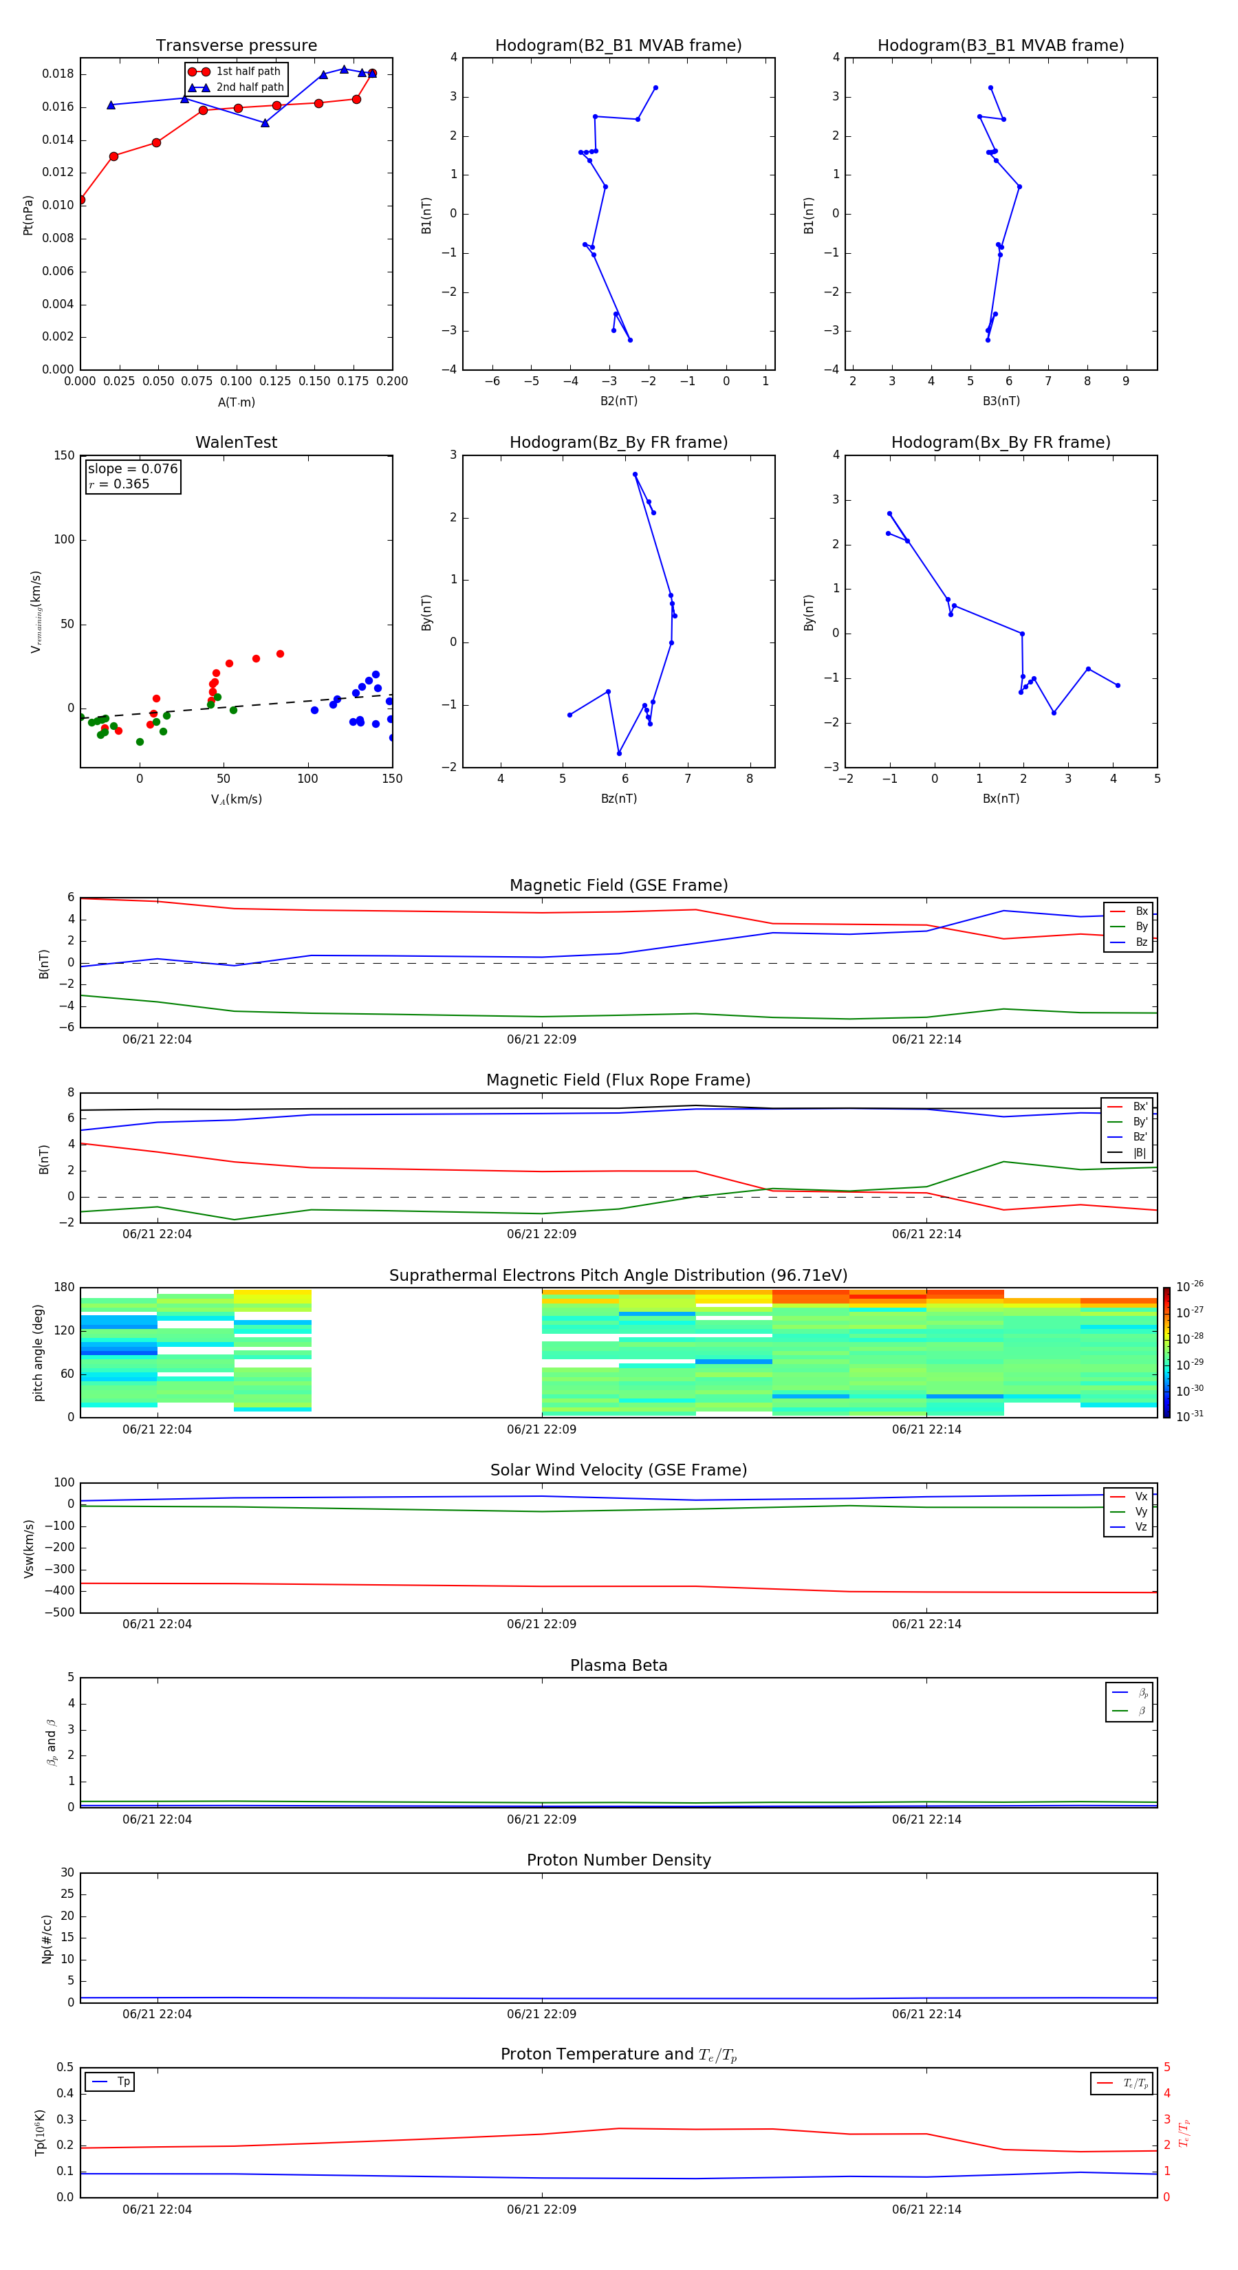1238x2270 pixels.
Task: Click the "Np(#/cc)" y-axis label
Action: tap(47, 1938)
